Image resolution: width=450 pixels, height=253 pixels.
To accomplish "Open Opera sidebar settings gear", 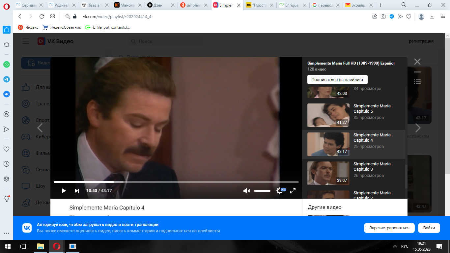I will [6, 179].
